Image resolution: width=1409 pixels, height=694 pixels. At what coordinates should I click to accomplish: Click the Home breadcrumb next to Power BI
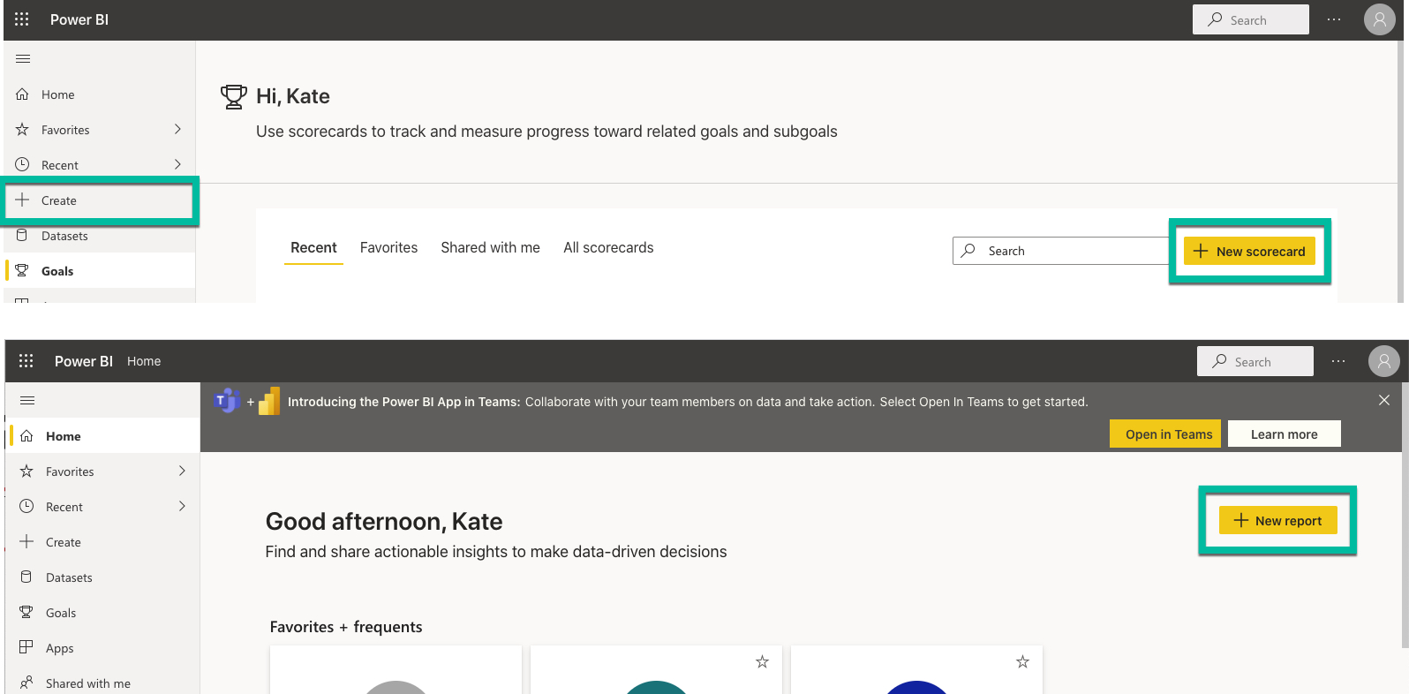point(144,361)
